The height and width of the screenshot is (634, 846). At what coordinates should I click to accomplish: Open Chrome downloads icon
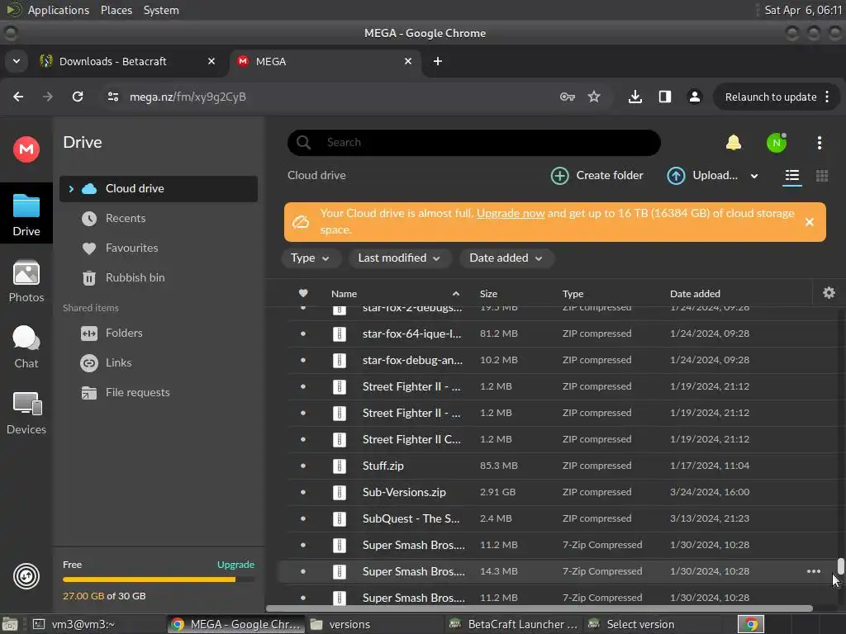(635, 97)
